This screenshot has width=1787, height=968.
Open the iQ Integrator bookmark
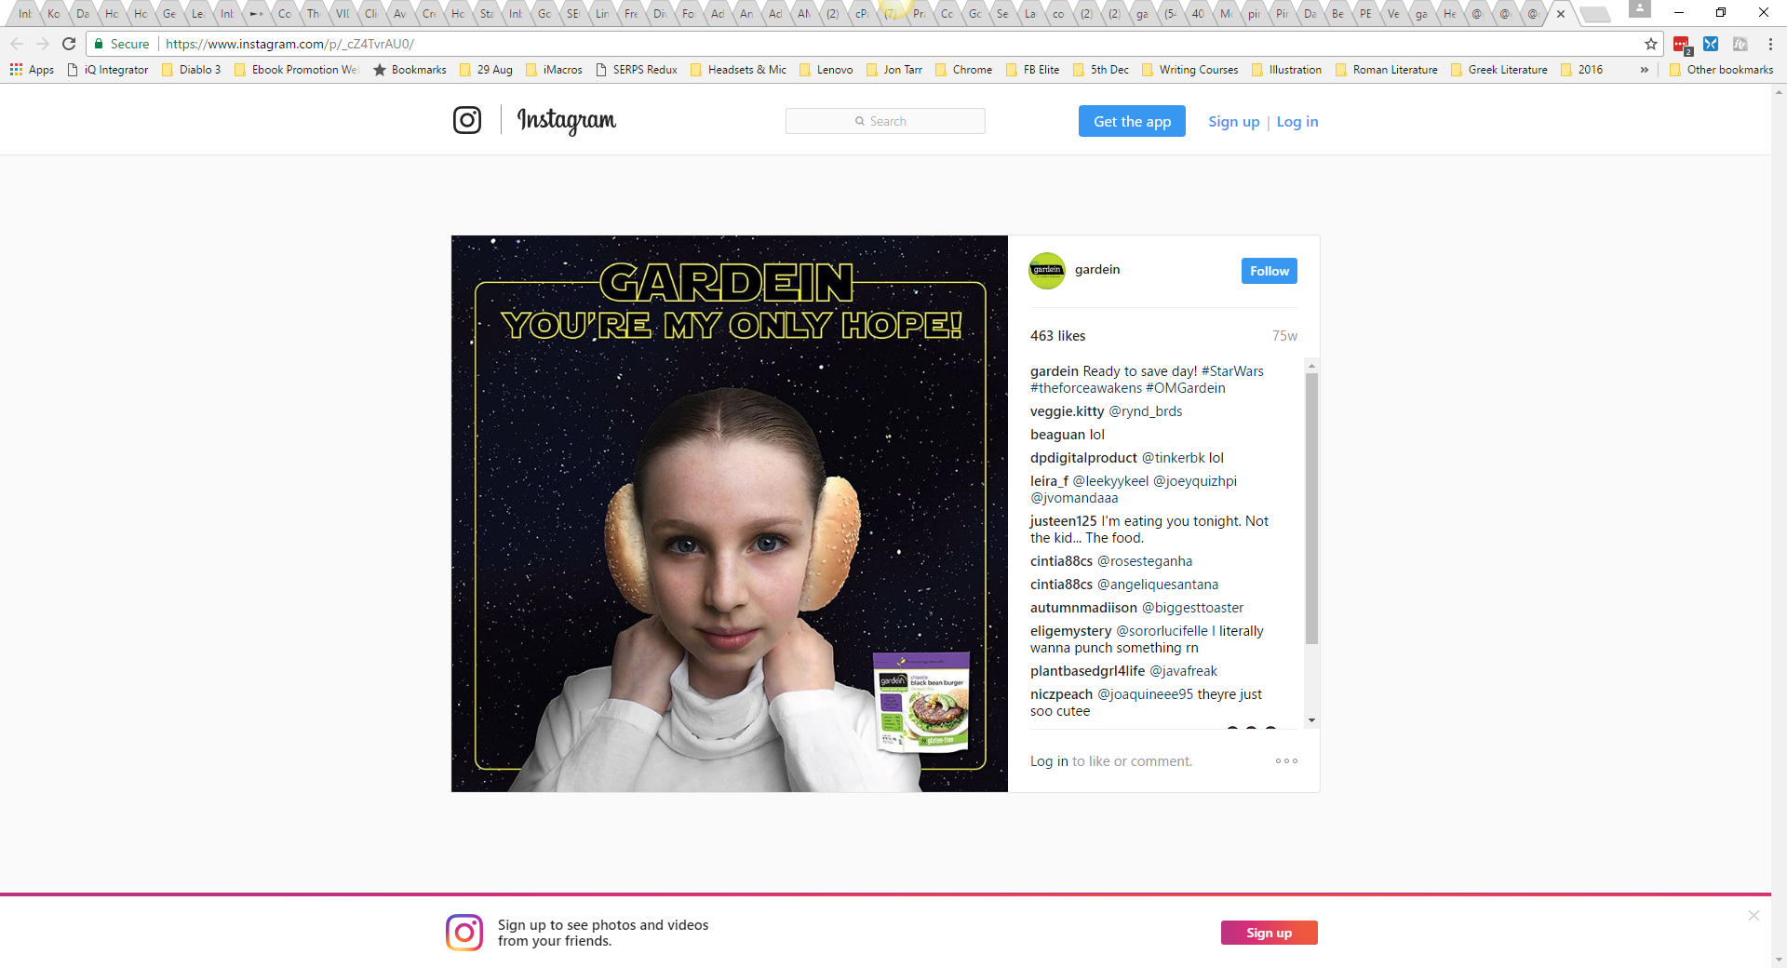click(x=108, y=70)
